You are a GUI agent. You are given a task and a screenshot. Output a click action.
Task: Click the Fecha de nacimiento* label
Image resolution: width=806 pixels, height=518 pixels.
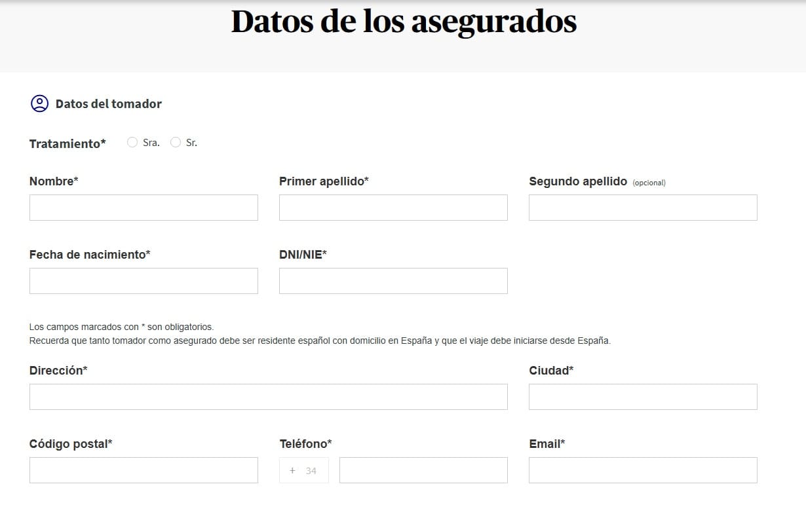tap(90, 254)
